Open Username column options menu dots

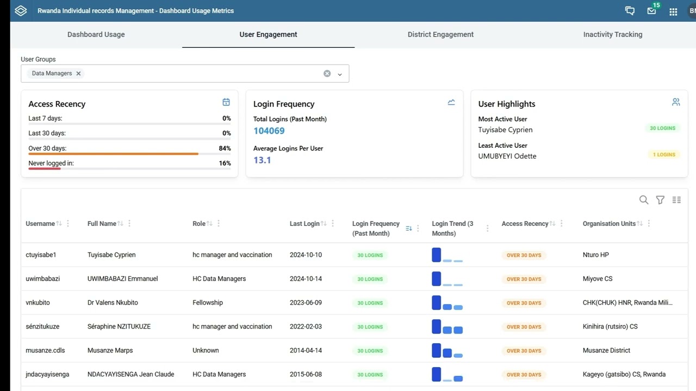click(68, 223)
